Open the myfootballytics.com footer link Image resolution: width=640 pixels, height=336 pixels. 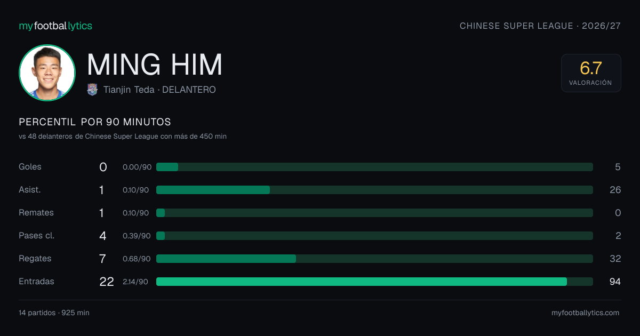click(585, 313)
